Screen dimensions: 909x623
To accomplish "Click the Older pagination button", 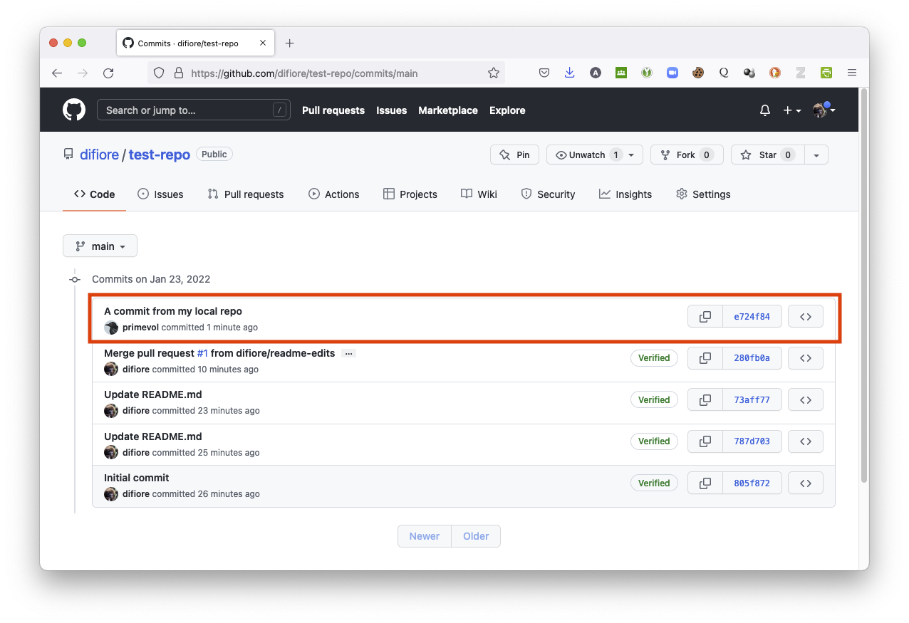I will 476,536.
